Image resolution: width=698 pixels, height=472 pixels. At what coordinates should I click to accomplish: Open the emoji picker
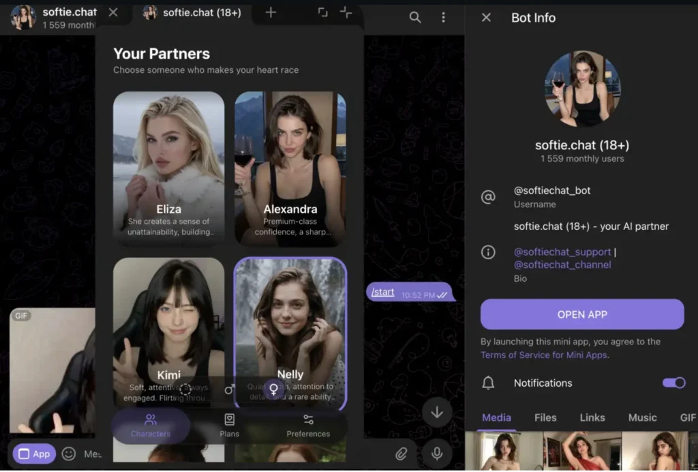(x=69, y=454)
